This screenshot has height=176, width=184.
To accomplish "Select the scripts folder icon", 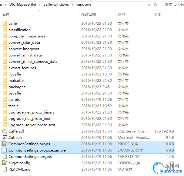I will point(5,99).
